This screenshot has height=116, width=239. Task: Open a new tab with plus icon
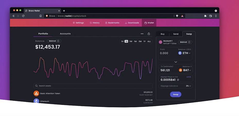(x=64, y=11)
